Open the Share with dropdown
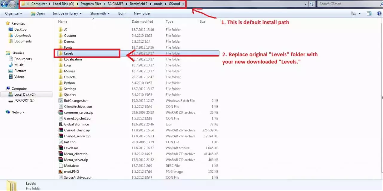Screen dimensions: 383x191 pyautogui.click(x=100, y=13)
